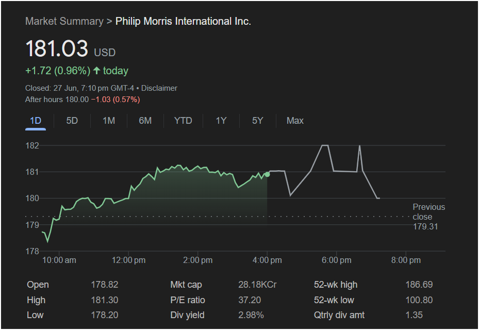Click the P/E ratio label

point(188,300)
